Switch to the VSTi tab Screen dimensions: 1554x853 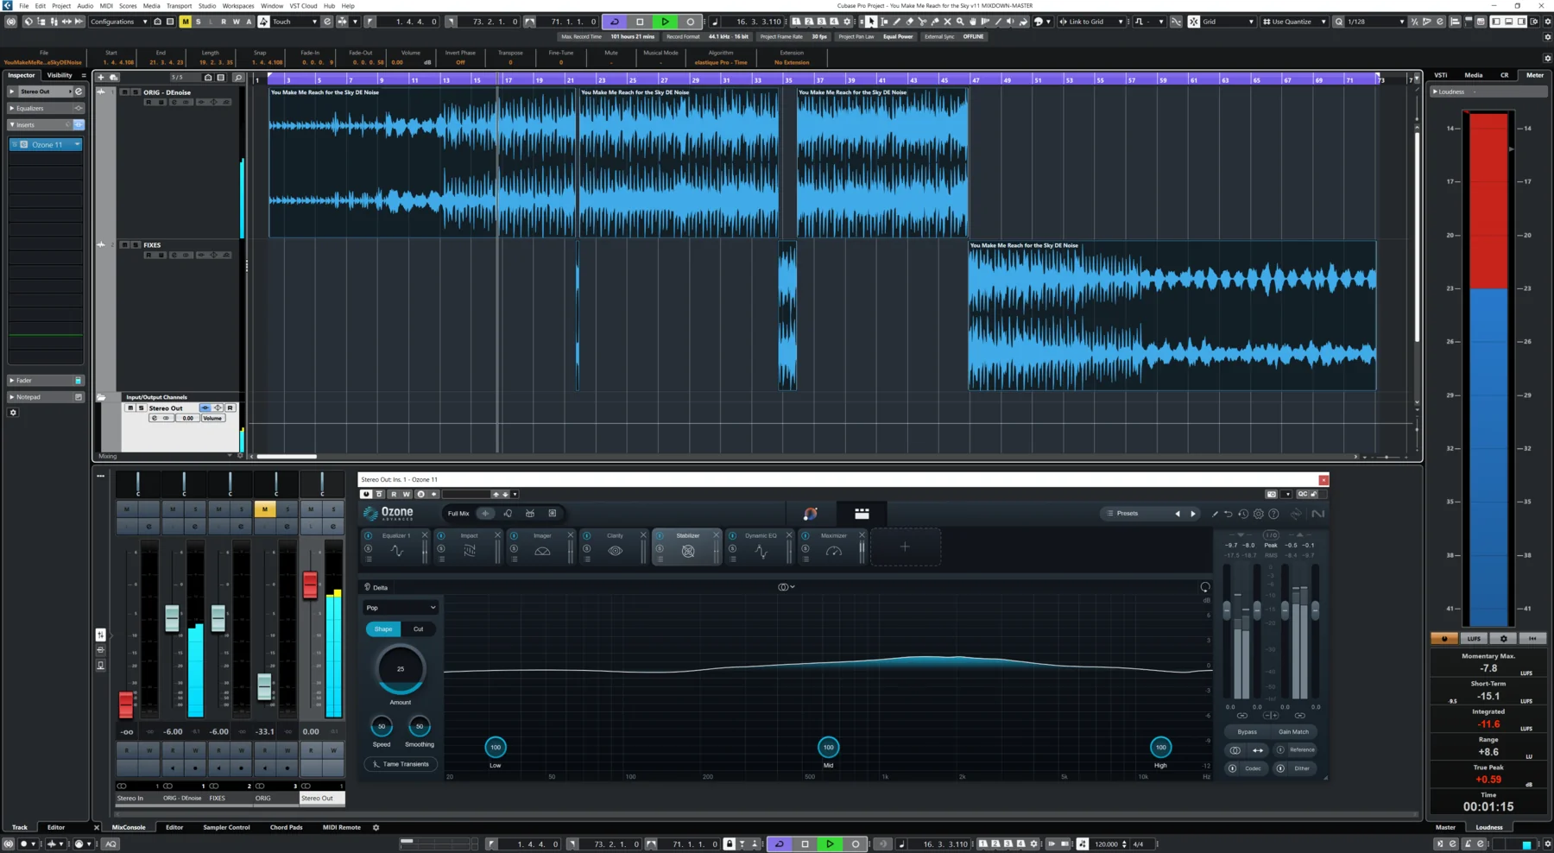coord(1441,75)
